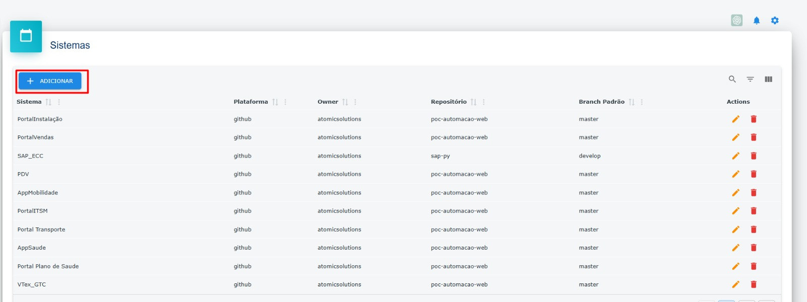Viewport: 807px width, 302px height.
Task: Click the Branch Padrão column header text
Action: (602, 102)
